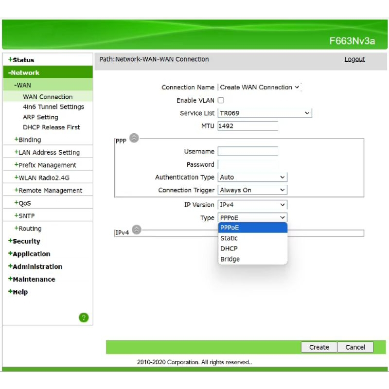Collapse the IPv4 section arrow icon

137,230
